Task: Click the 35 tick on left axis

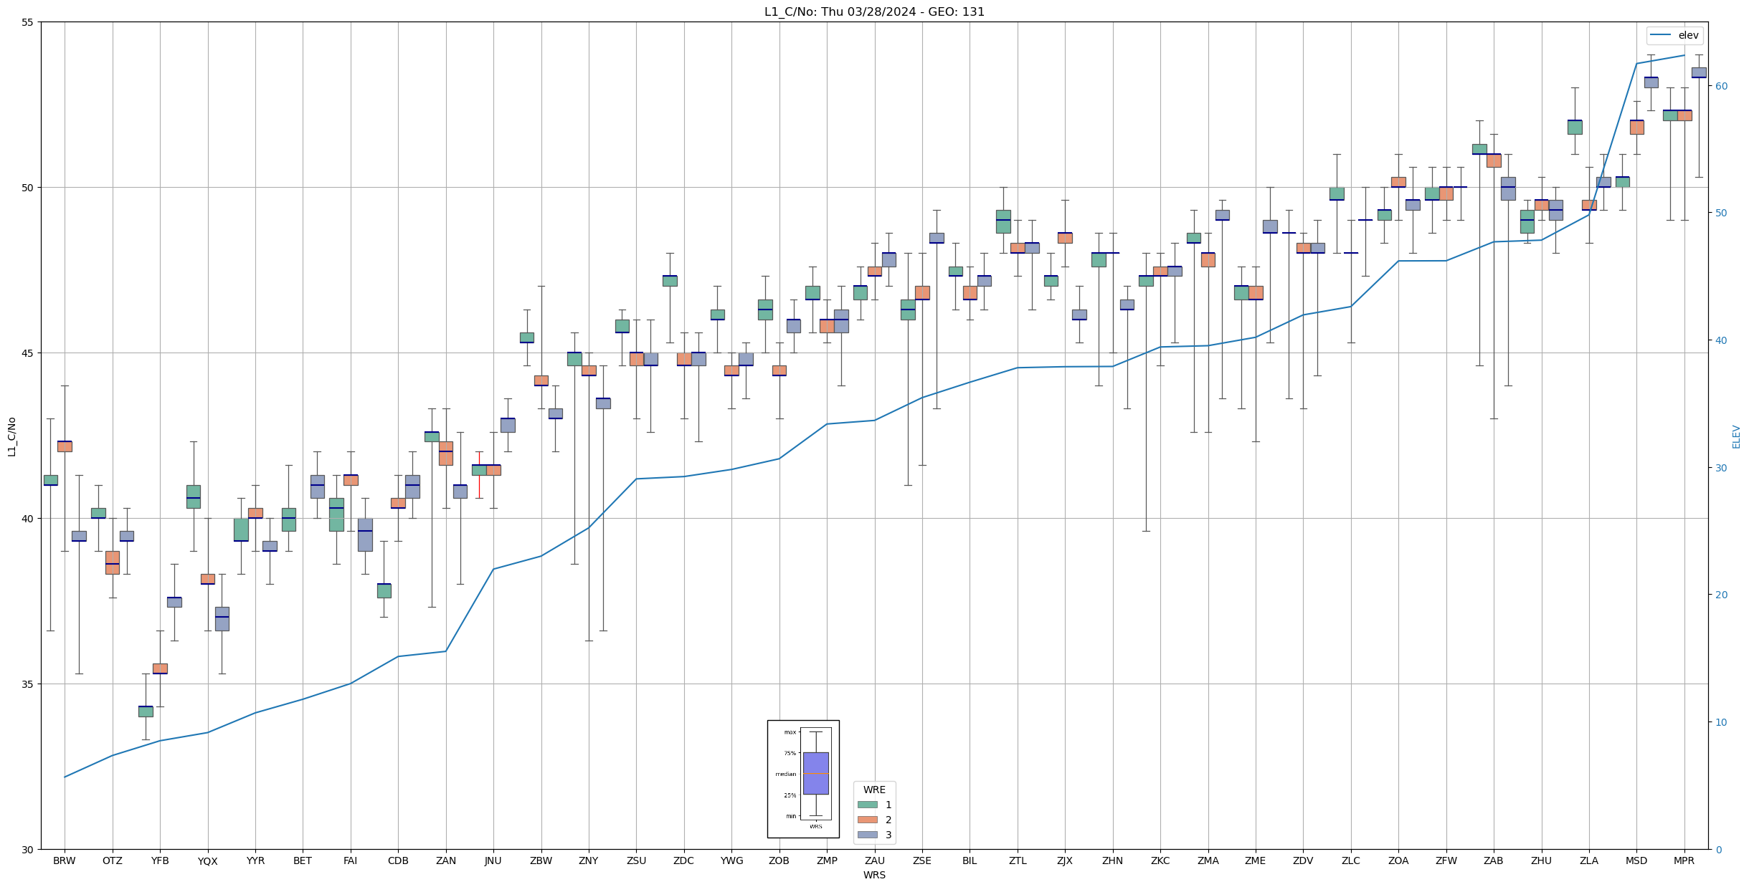Action: click(28, 684)
